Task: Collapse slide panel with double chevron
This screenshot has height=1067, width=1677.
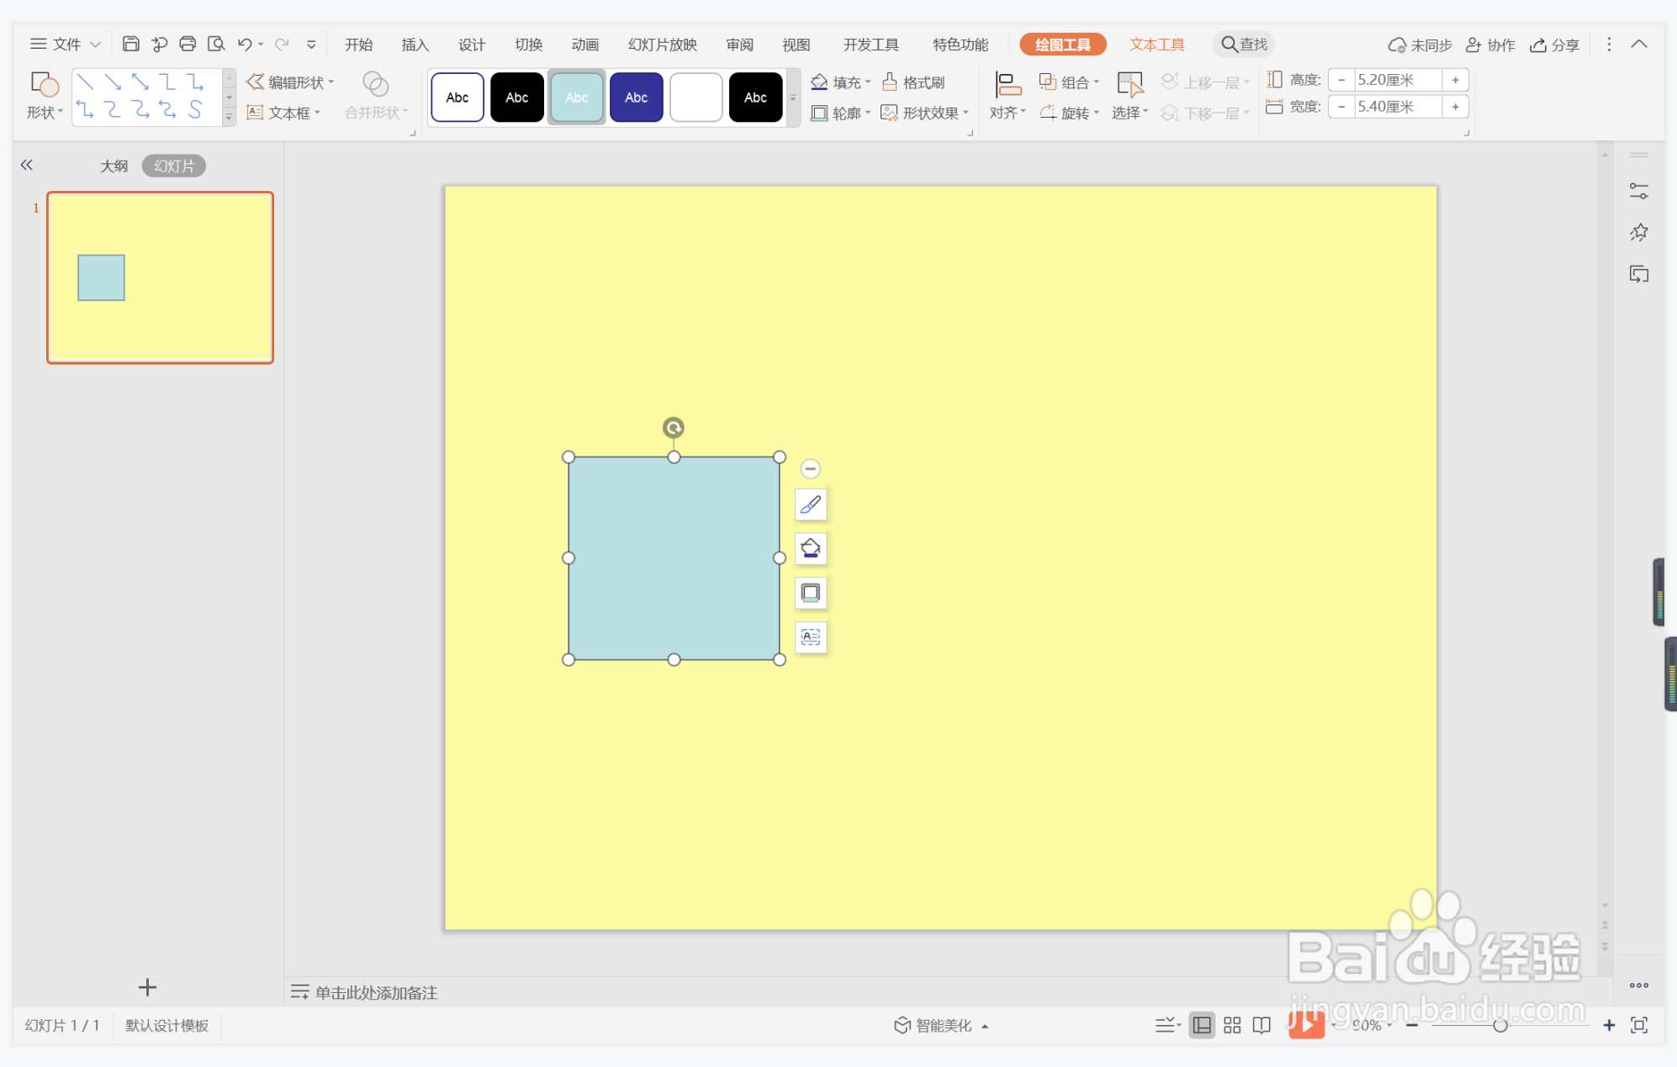Action: (x=27, y=165)
